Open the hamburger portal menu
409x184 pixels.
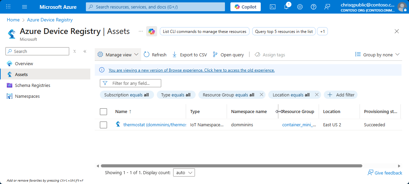pos(25,7)
